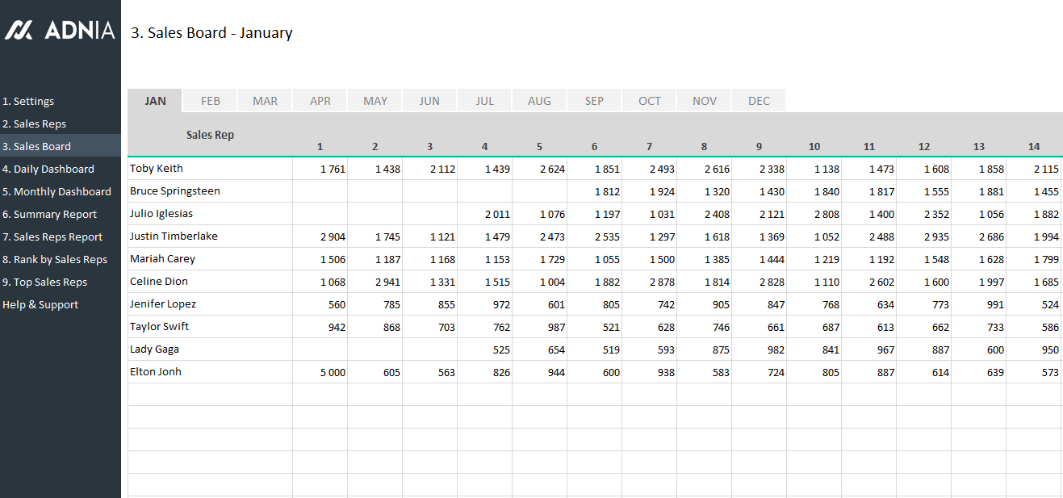
Task: Click Bruce Springsteen's empty day 1 cell
Action: pyautogui.click(x=320, y=192)
